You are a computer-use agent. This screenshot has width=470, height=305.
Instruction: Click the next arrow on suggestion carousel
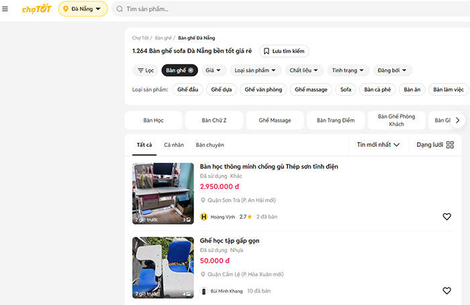457,120
